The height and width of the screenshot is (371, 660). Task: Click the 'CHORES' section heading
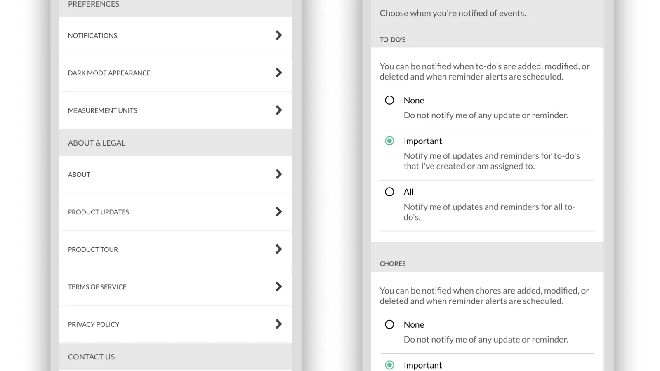pyautogui.click(x=393, y=264)
